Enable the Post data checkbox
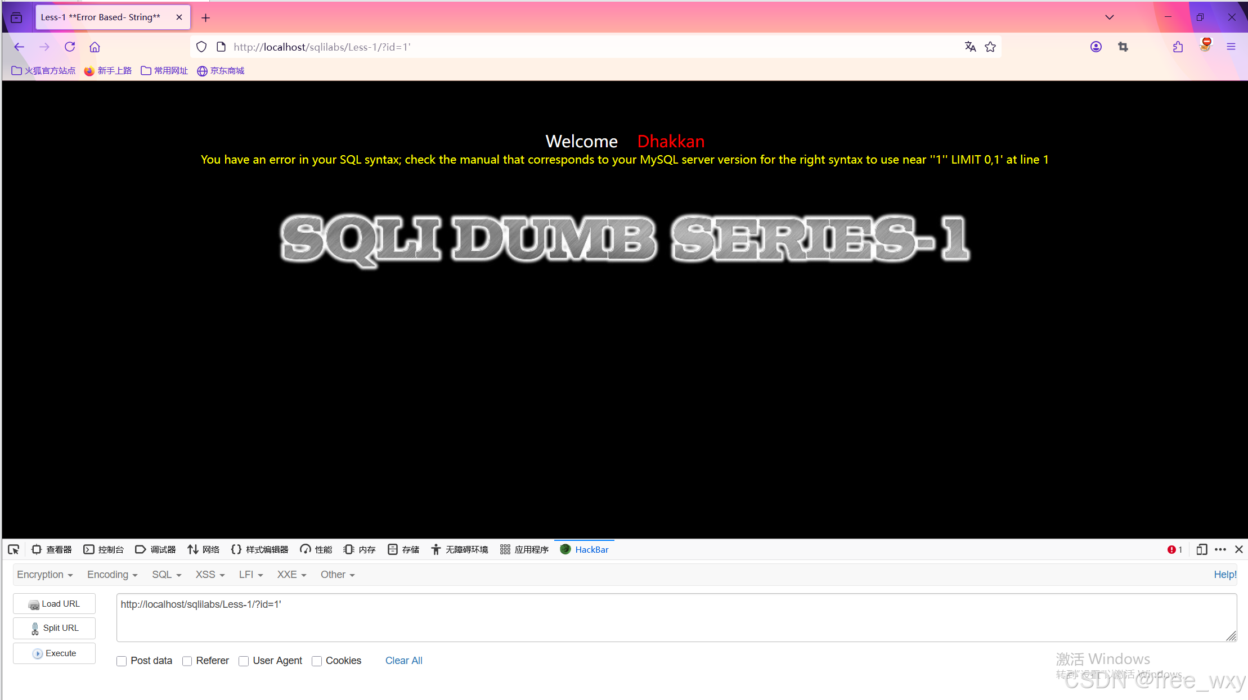Viewport: 1248px width, 700px height. 122,661
